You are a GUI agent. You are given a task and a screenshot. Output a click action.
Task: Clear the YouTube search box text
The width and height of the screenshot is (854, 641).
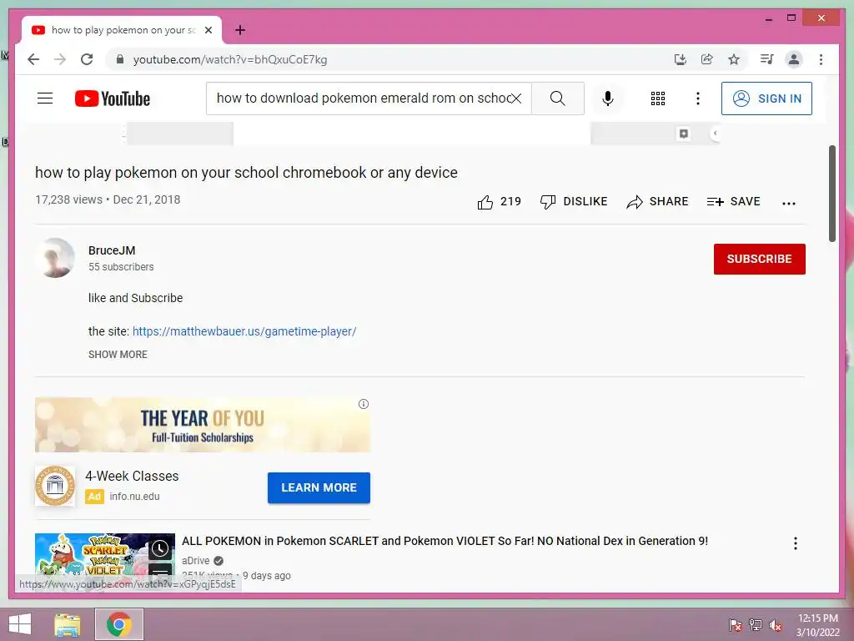pos(515,98)
